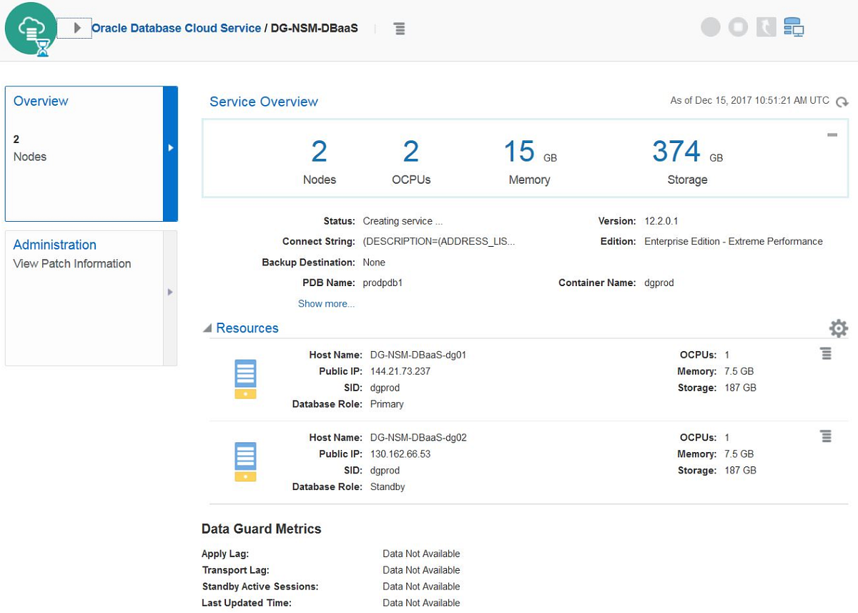Click the DG-NSM-DBaaS-dg01 server icon
858x613 pixels.
pyautogui.click(x=245, y=379)
